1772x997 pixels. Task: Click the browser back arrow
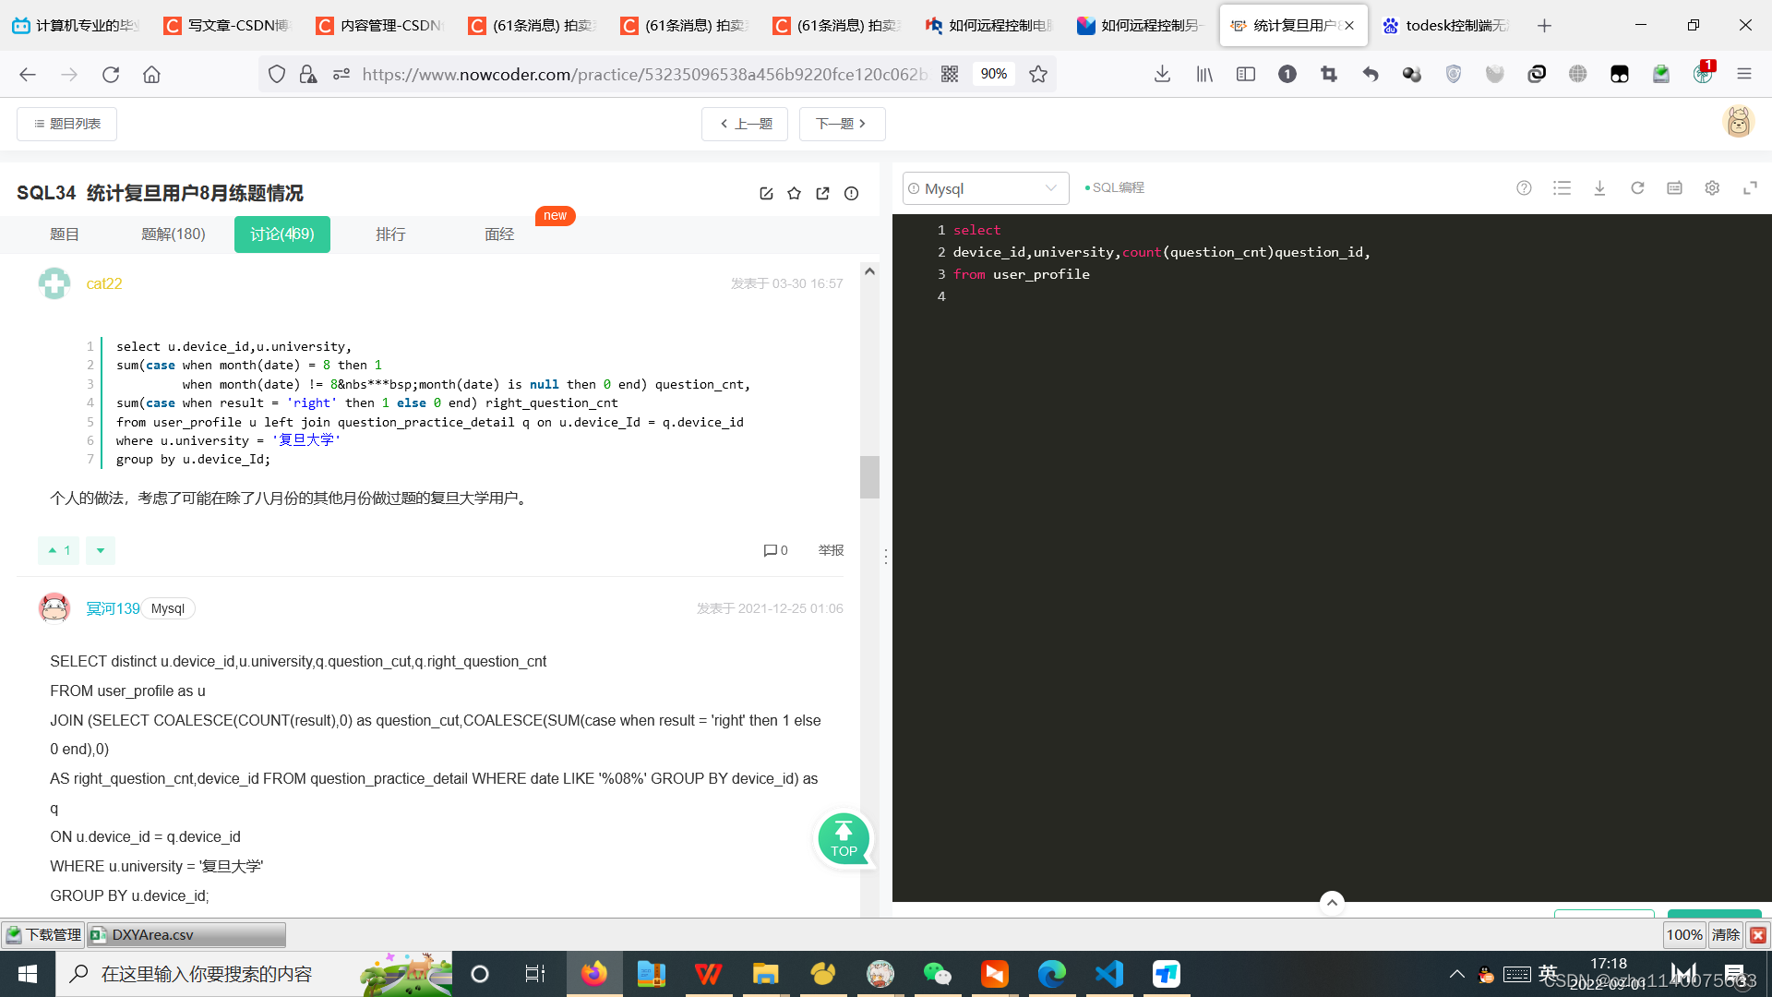coord(28,74)
